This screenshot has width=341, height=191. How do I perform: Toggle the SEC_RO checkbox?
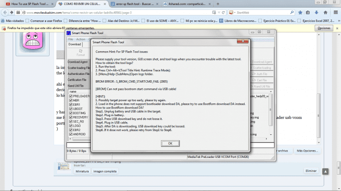[x=70, y=121]
